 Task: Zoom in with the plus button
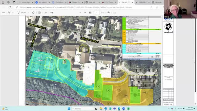pyautogui.click(x=85, y=13)
